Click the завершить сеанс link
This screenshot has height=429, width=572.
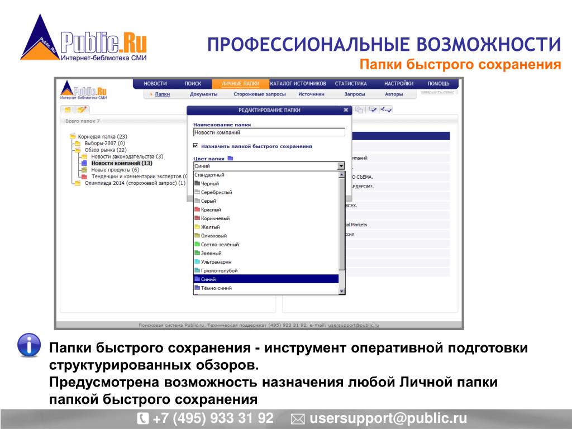(x=437, y=92)
